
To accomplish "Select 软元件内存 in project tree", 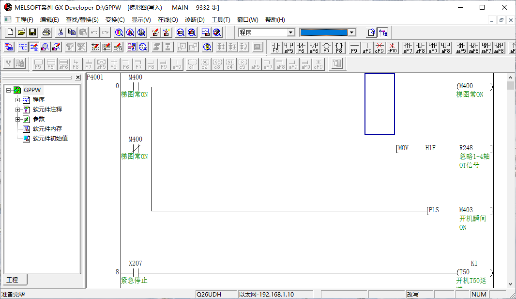I will 47,129.
